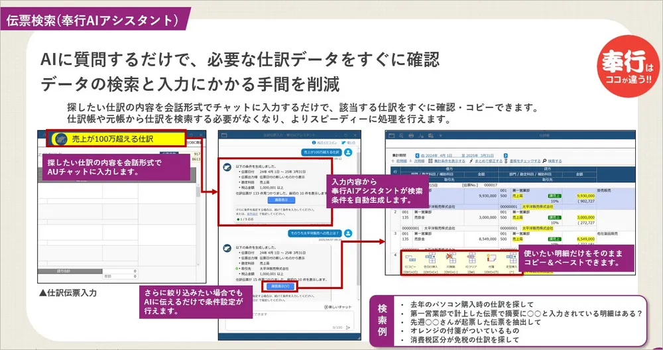Image resolution: width=663 pixels, height=350 pixels.
Task: Click the AI assistant icon in the yellow chat bar
Action: pyautogui.click(x=62, y=139)
